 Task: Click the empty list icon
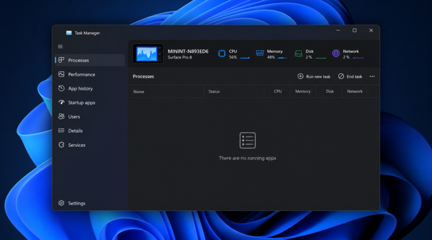247,140
